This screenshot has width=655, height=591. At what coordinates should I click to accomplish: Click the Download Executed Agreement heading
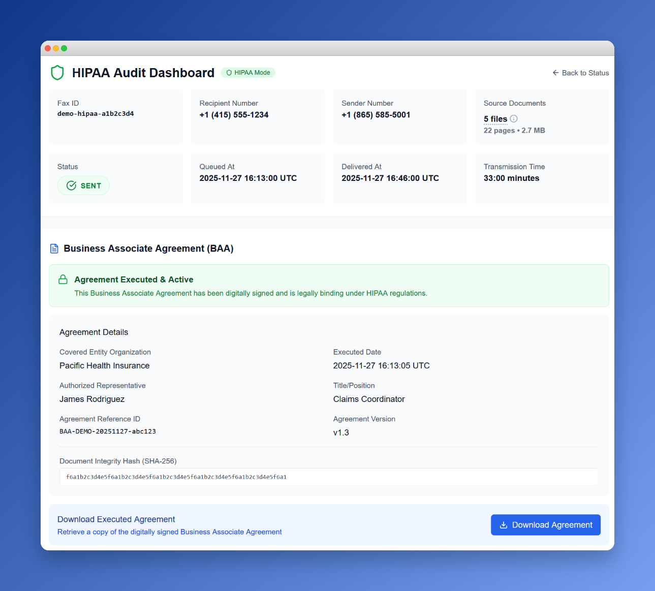[116, 519]
